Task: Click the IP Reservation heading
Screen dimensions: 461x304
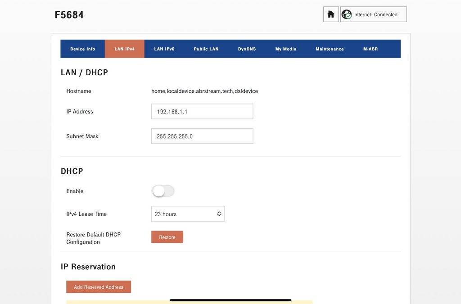Action: point(88,267)
